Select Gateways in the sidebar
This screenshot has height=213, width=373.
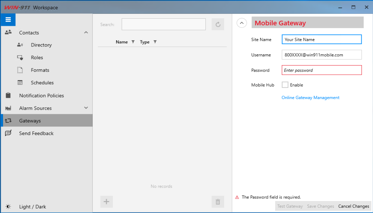46,121
